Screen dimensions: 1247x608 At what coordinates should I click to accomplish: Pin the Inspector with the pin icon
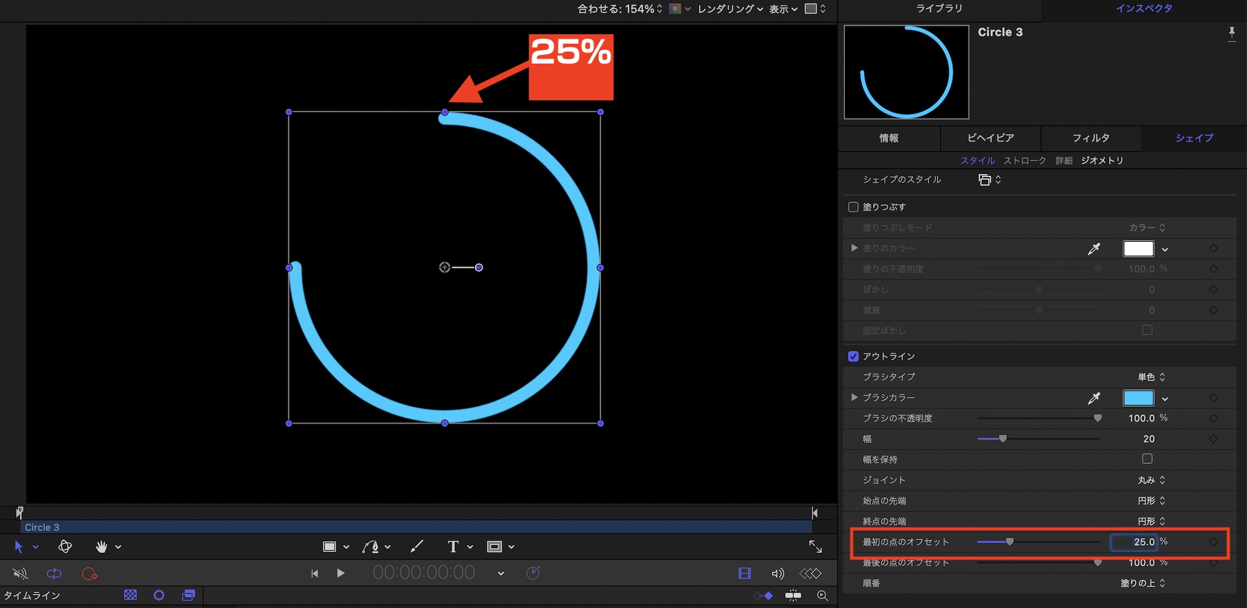pos(1231,33)
